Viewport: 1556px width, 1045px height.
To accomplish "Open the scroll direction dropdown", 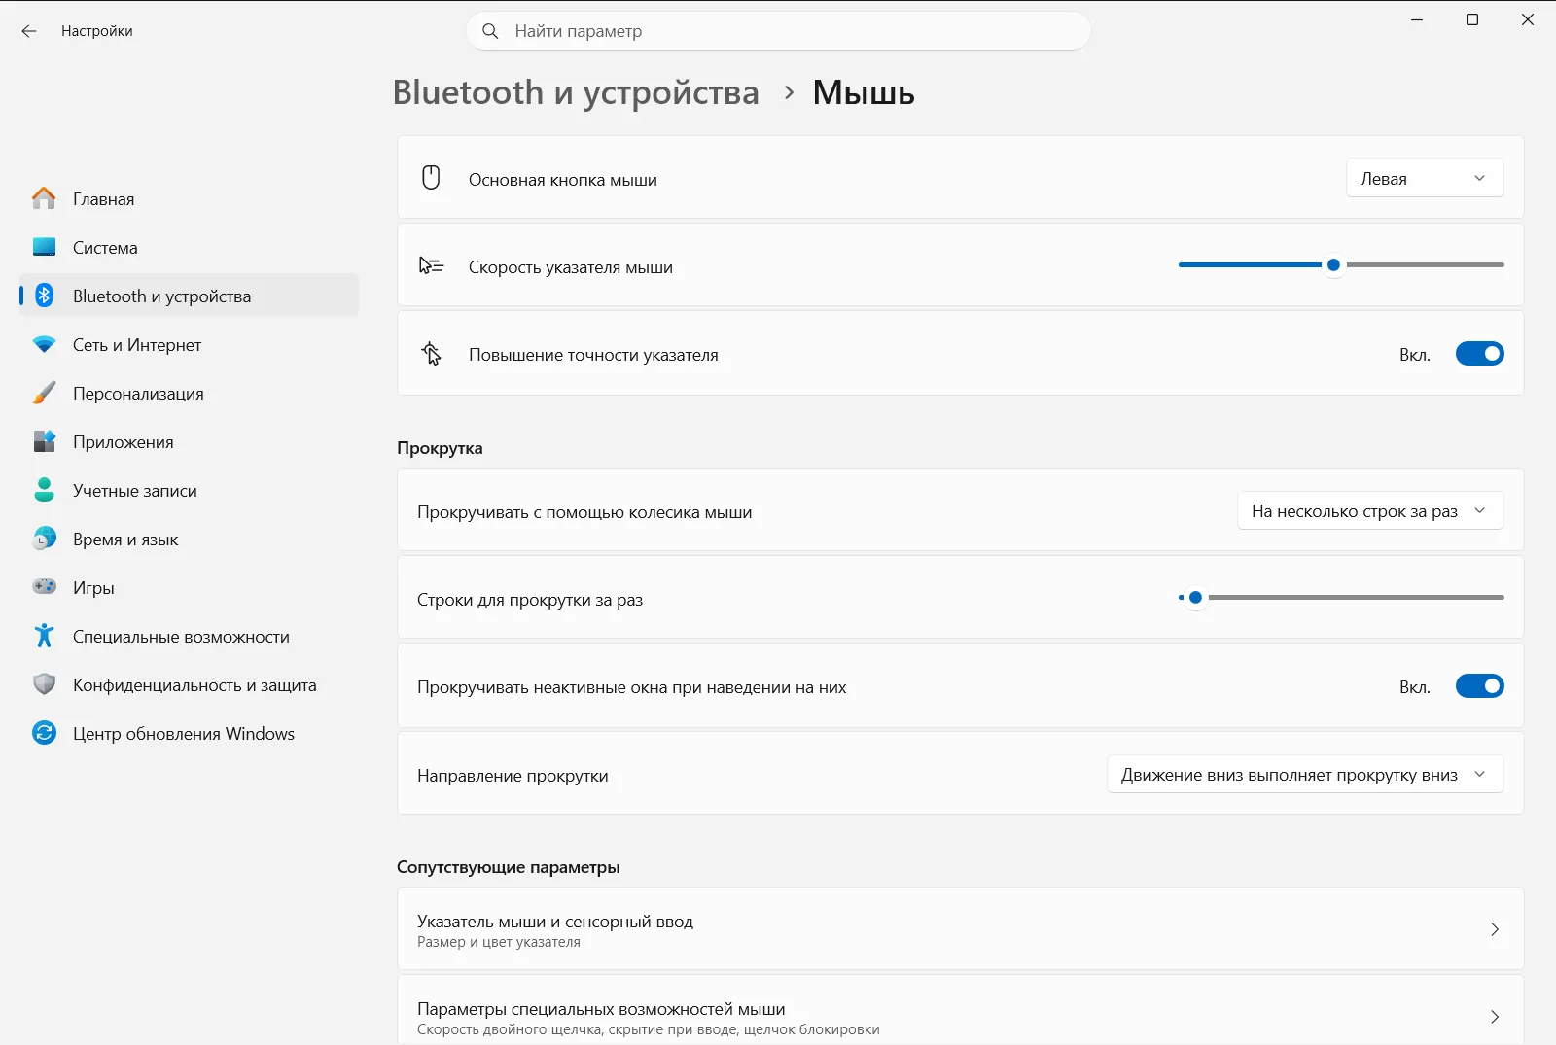I will 1305,775.
